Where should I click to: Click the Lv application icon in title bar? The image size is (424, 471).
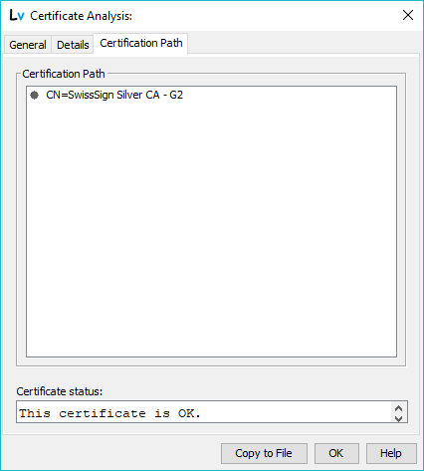(x=17, y=15)
